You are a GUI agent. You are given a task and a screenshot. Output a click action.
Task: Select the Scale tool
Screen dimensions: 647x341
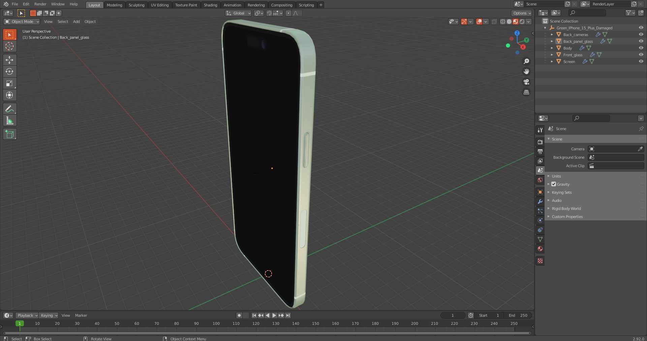pos(9,83)
